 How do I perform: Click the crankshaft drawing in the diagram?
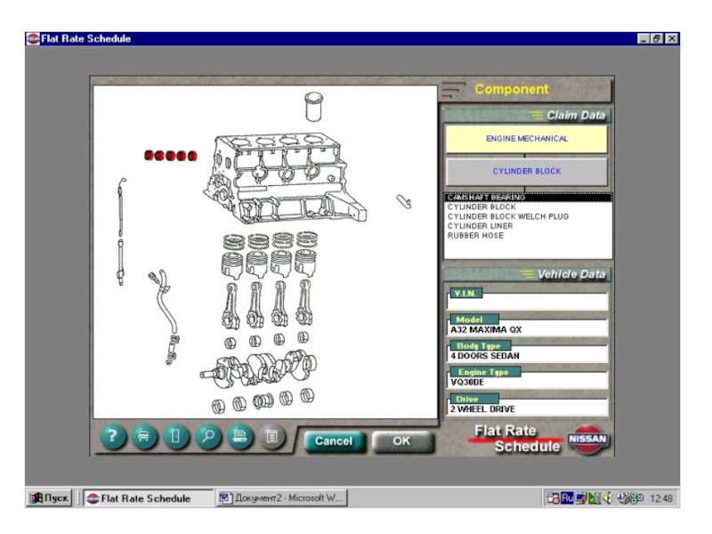click(x=259, y=368)
